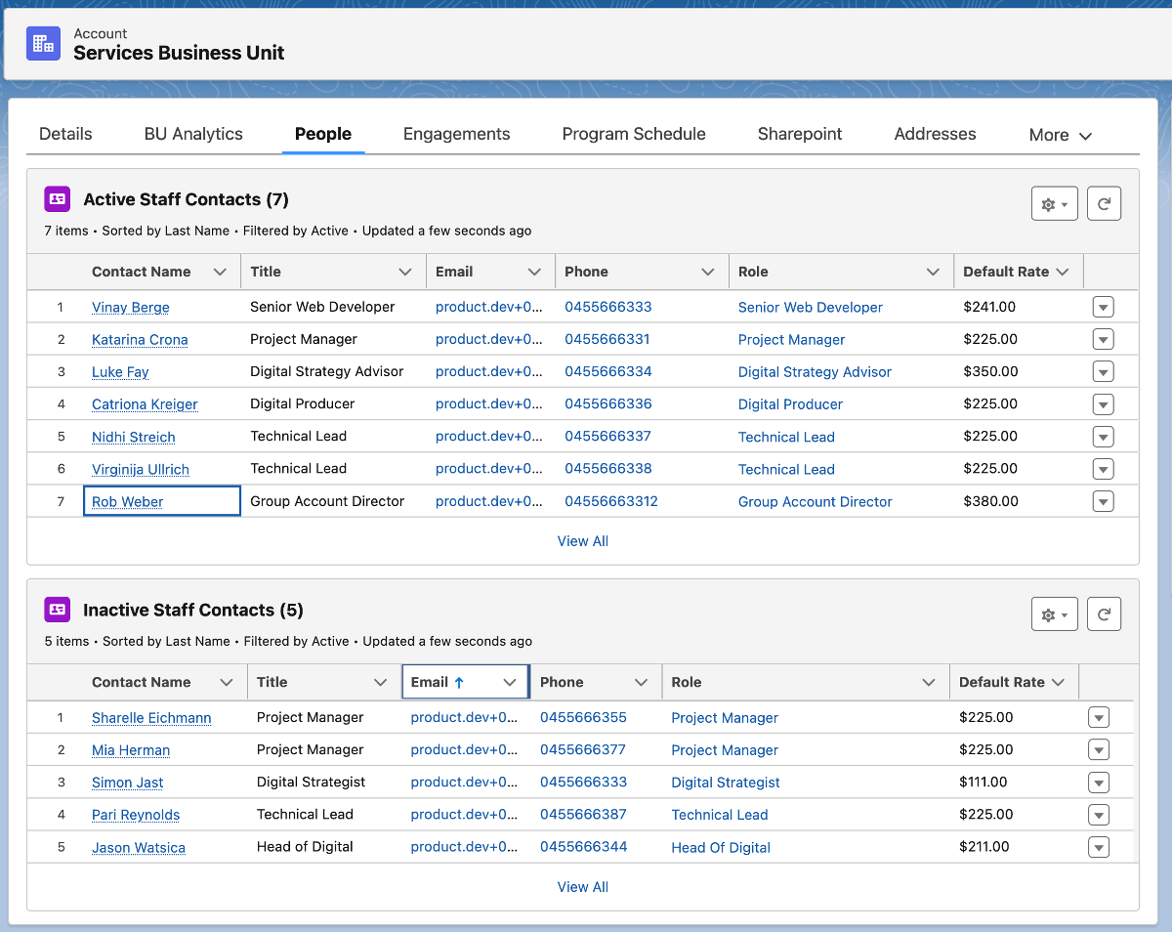1172x932 pixels.
Task: Open Luke Fay contact record
Action: [x=120, y=372]
